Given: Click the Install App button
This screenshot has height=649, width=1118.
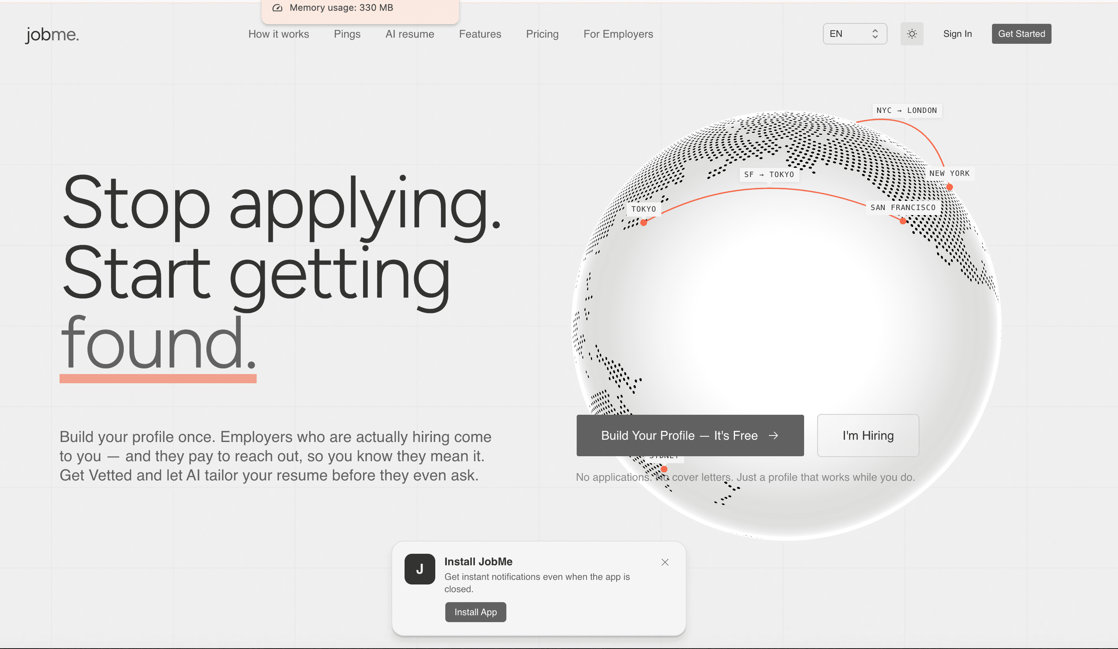Looking at the screenshot, I should (x=476, y=612).
